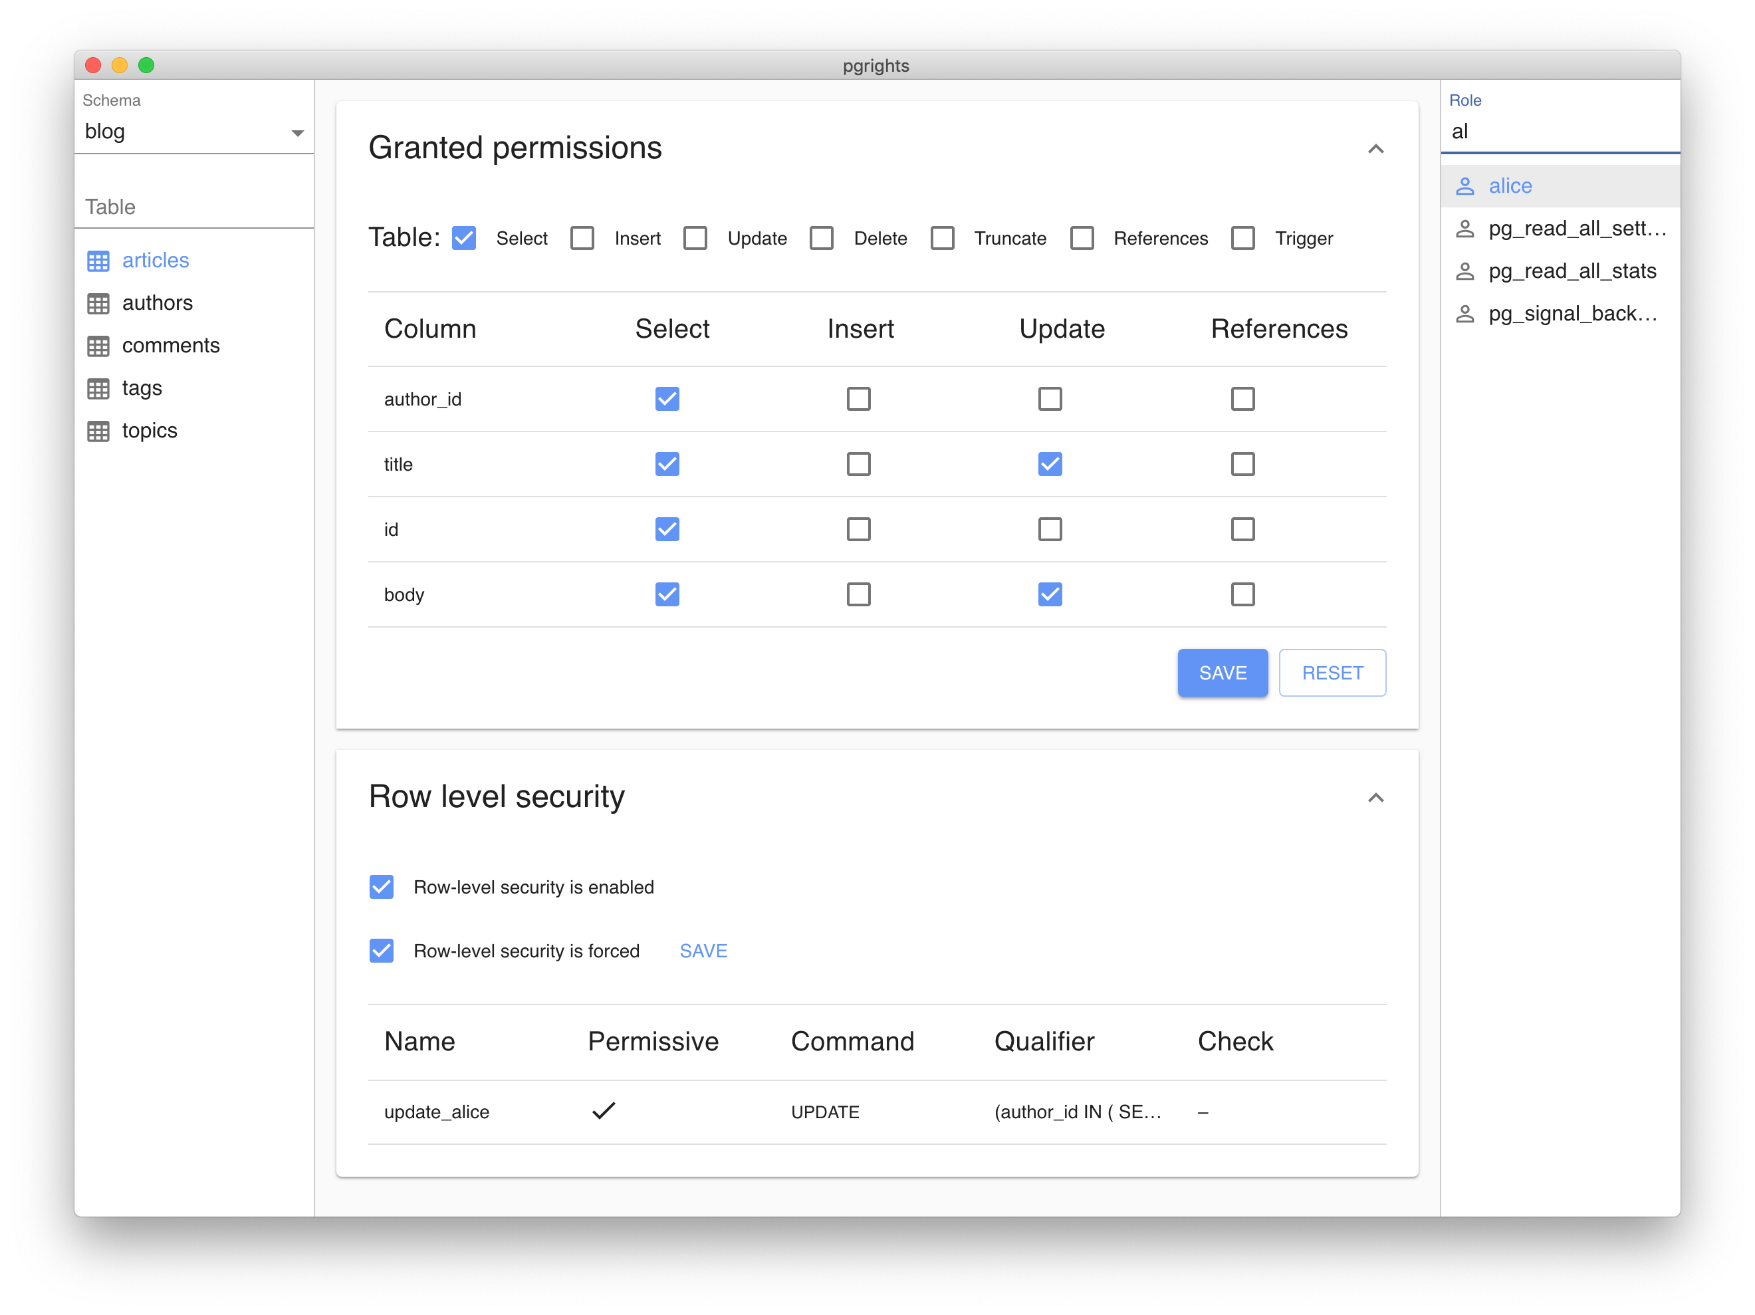The width and height of the screenshot is (1755, 1315).
Task: Click the pg_read_all_settings person icon
Action: point(1464,229)
